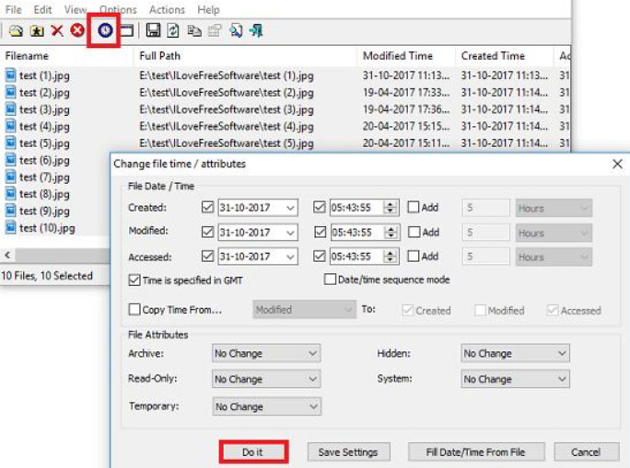Image resolution: width=630 pixels, height=468 pixels.
Task: Open the Accessed date dropdown
Action: tap(290, 257)
